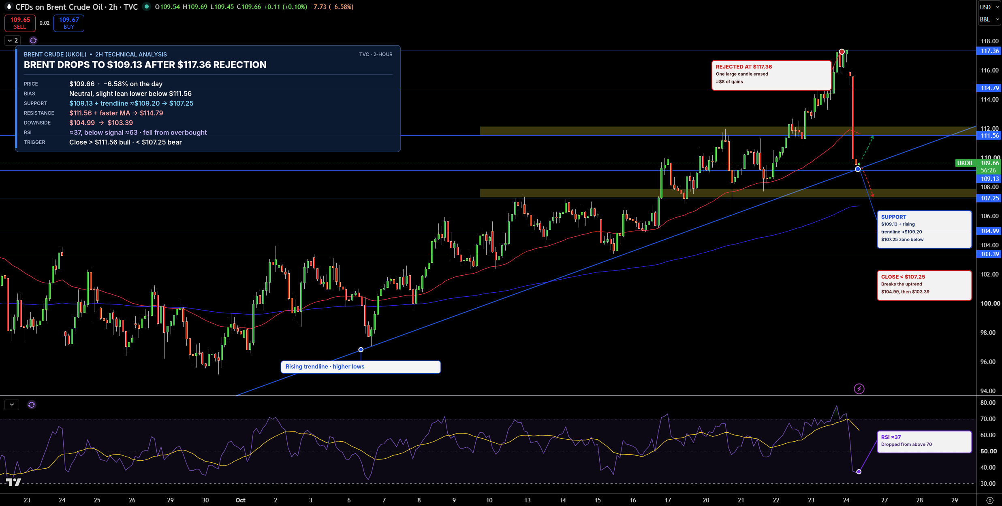This screenshot has height=506, width=1002.
Task: Select the 114.79 price level label
Action: pos(989,88)
